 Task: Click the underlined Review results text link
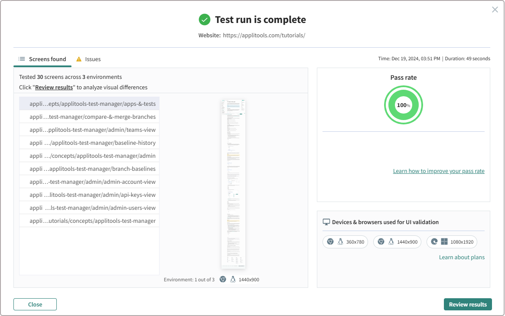point(54,87)
